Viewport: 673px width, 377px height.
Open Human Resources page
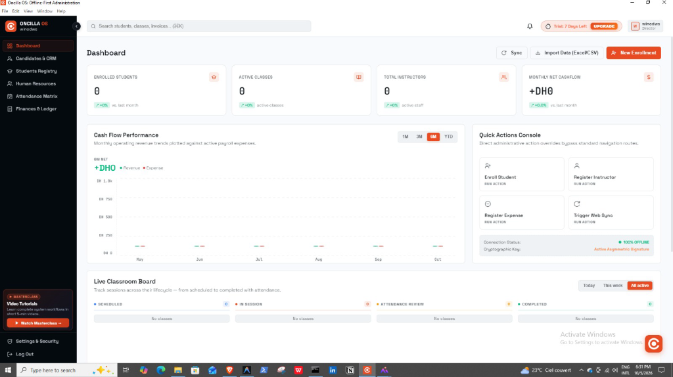pyautogui.click(x=37, y=83)
